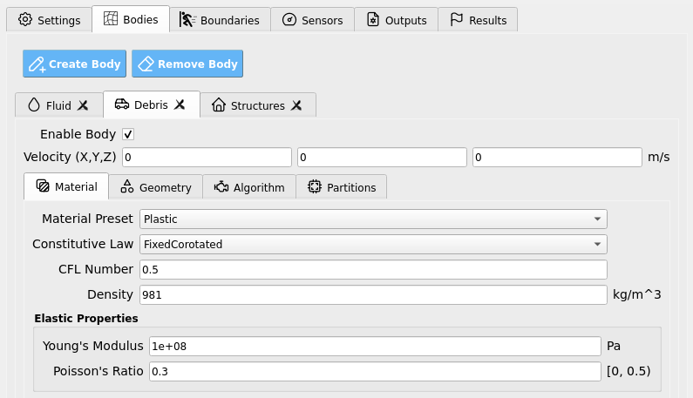Switch to the Boundaries tab
The height and width of the screenshot is (398, 693).
[x=220, y=20]
